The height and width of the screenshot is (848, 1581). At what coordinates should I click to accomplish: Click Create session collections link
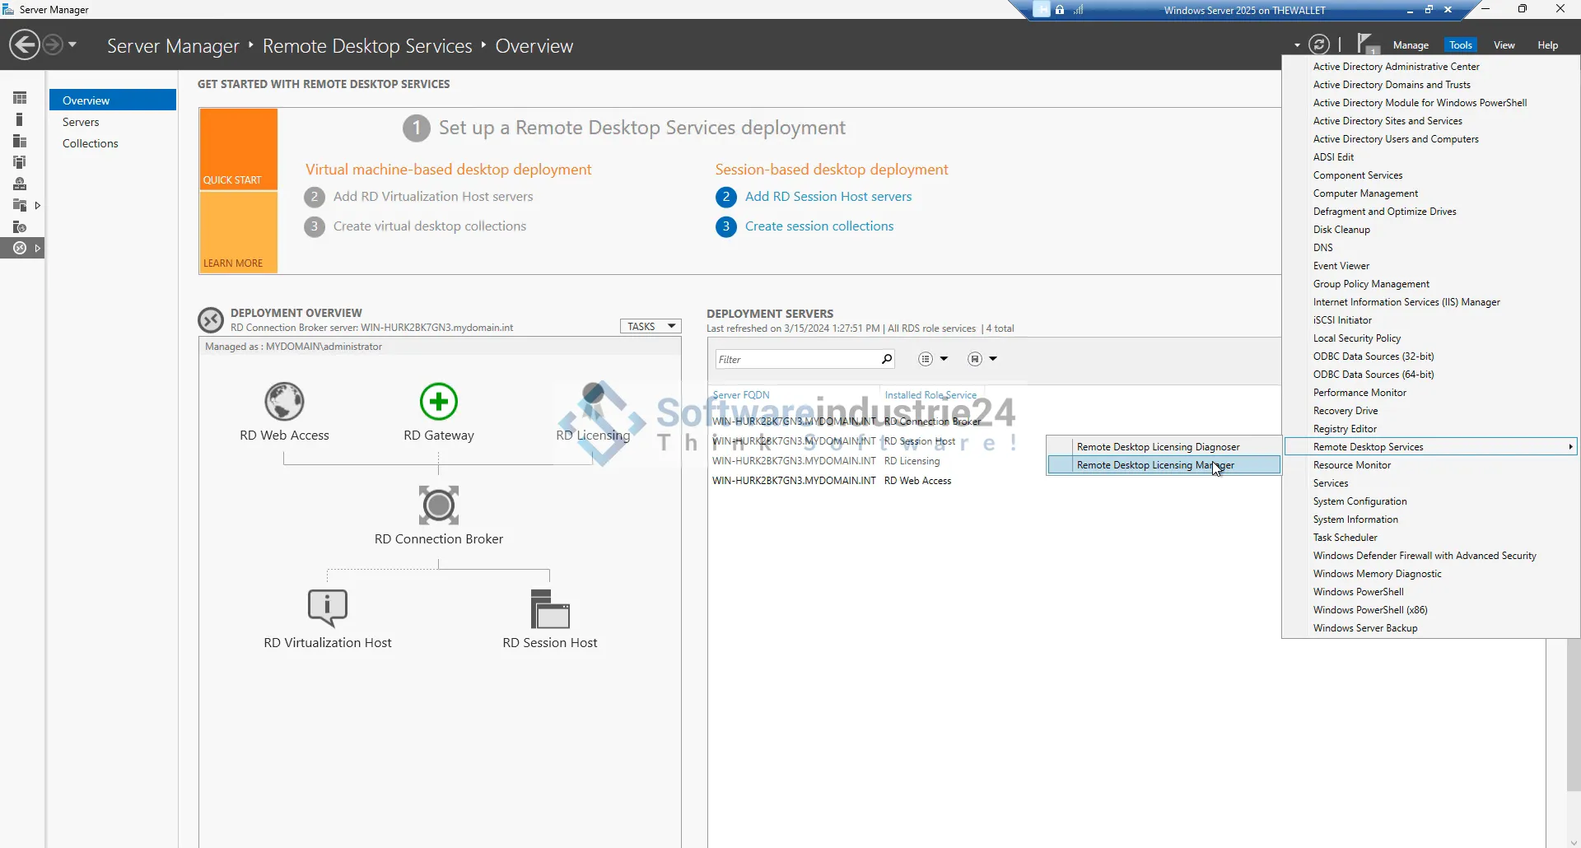(x=818, y=226)
